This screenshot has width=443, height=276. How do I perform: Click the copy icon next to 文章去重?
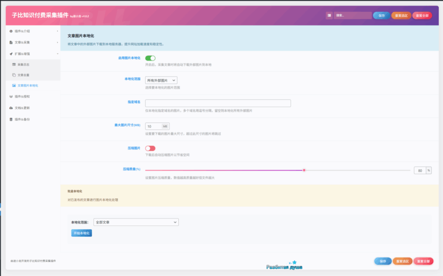14,75
